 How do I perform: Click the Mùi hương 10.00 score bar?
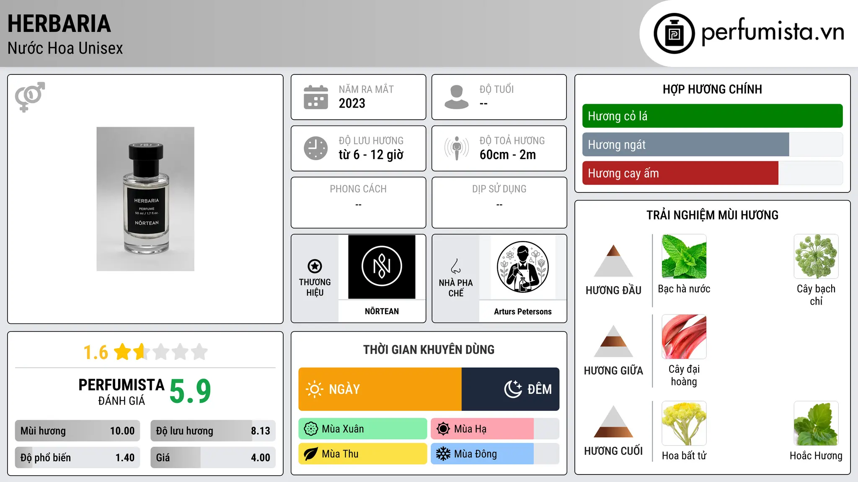click(x=78, y=431)
